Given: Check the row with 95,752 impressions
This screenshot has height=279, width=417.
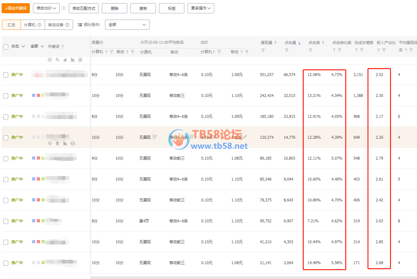Looking at the screenshot, I should (x=6, y=221).
